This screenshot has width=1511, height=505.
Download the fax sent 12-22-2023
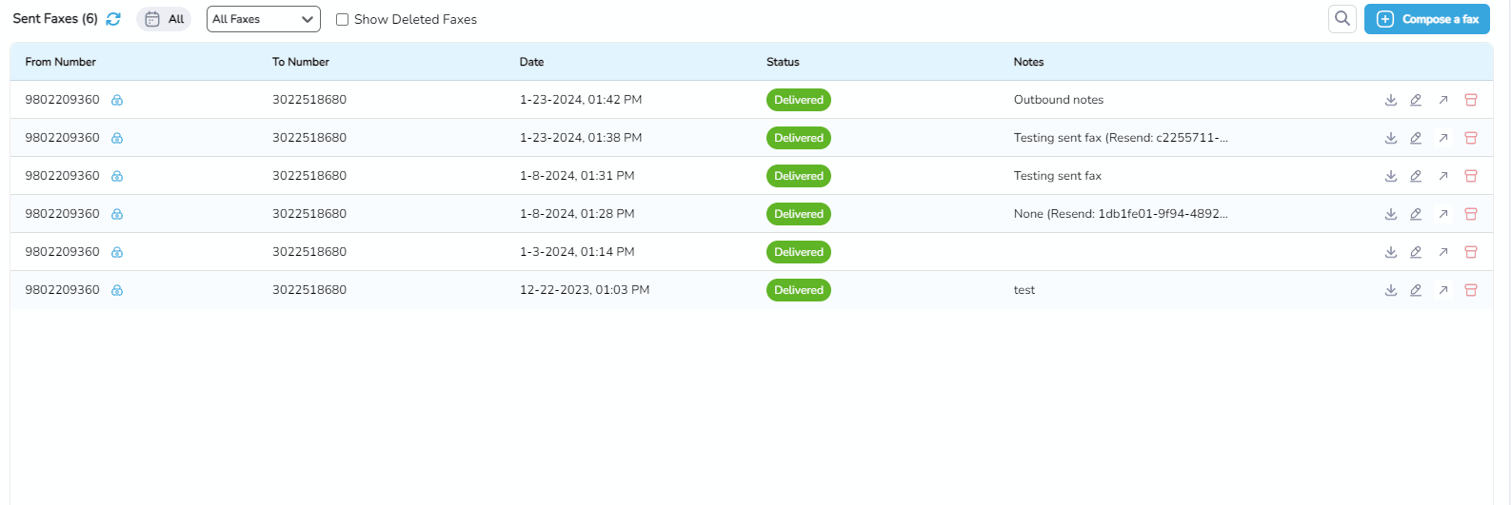click(x=1391, y=290)
